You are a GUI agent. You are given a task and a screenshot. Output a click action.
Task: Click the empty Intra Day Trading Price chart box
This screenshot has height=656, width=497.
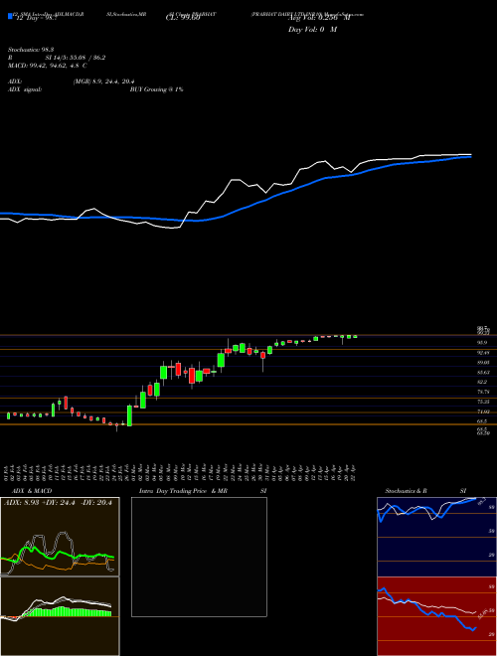(199, 557)
